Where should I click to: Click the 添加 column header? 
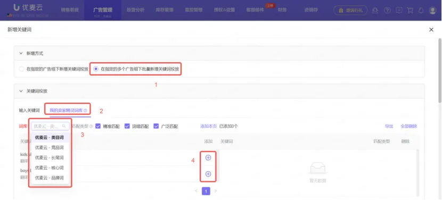[208, 141]
